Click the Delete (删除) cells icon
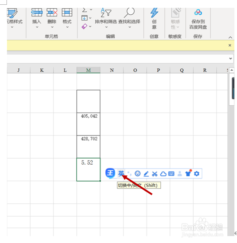Screen dimensions: 237x243 pyautogui.click(x=52, y=13)
